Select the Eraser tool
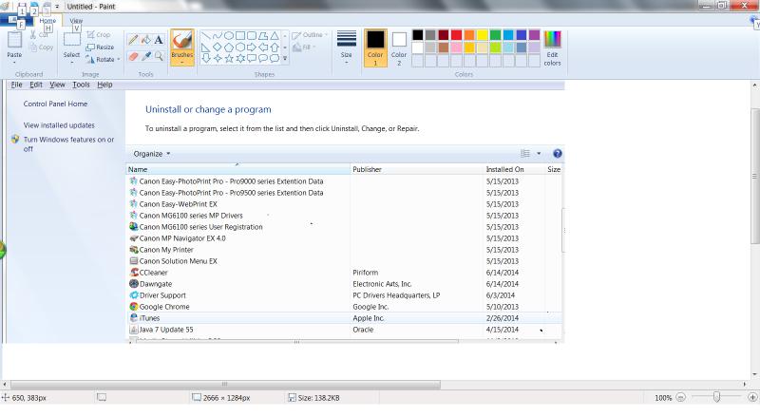The height and width of the screenshot is (417, 760). (133, 56)
